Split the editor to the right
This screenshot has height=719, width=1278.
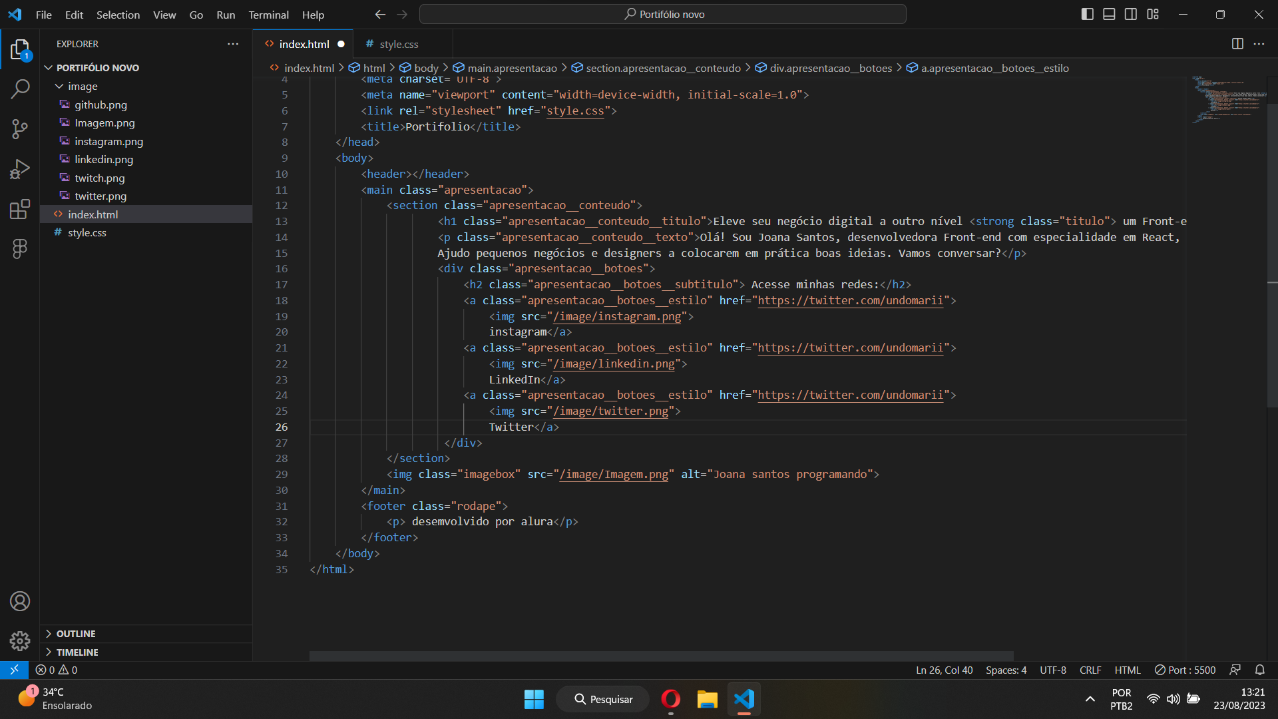1237,44
